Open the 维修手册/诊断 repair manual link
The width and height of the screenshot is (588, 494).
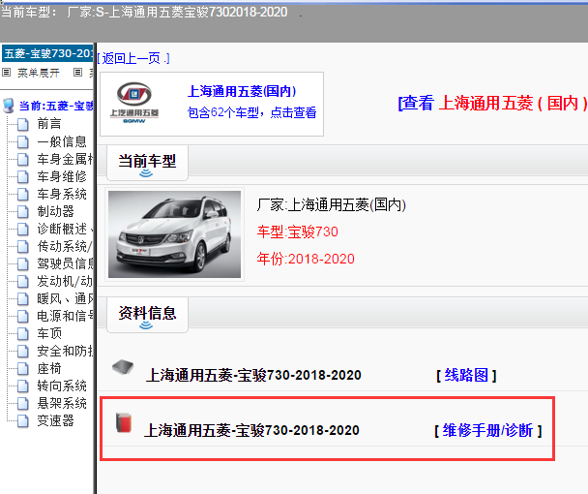point(488,430)
